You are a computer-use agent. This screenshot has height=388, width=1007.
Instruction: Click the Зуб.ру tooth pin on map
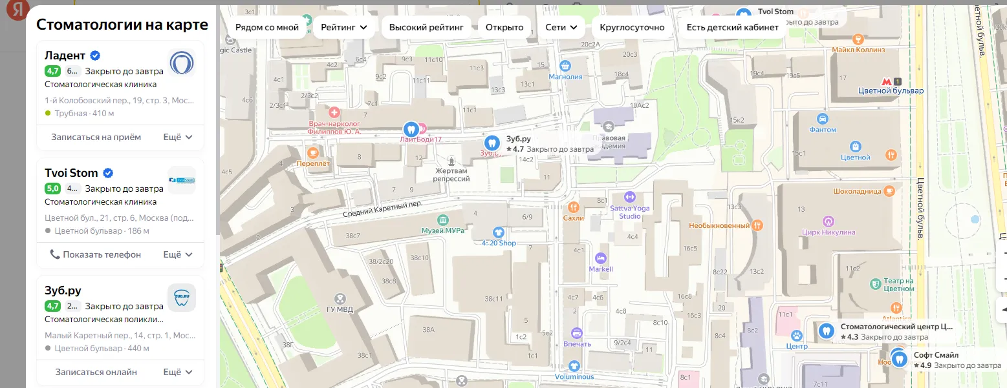point(492,143)
